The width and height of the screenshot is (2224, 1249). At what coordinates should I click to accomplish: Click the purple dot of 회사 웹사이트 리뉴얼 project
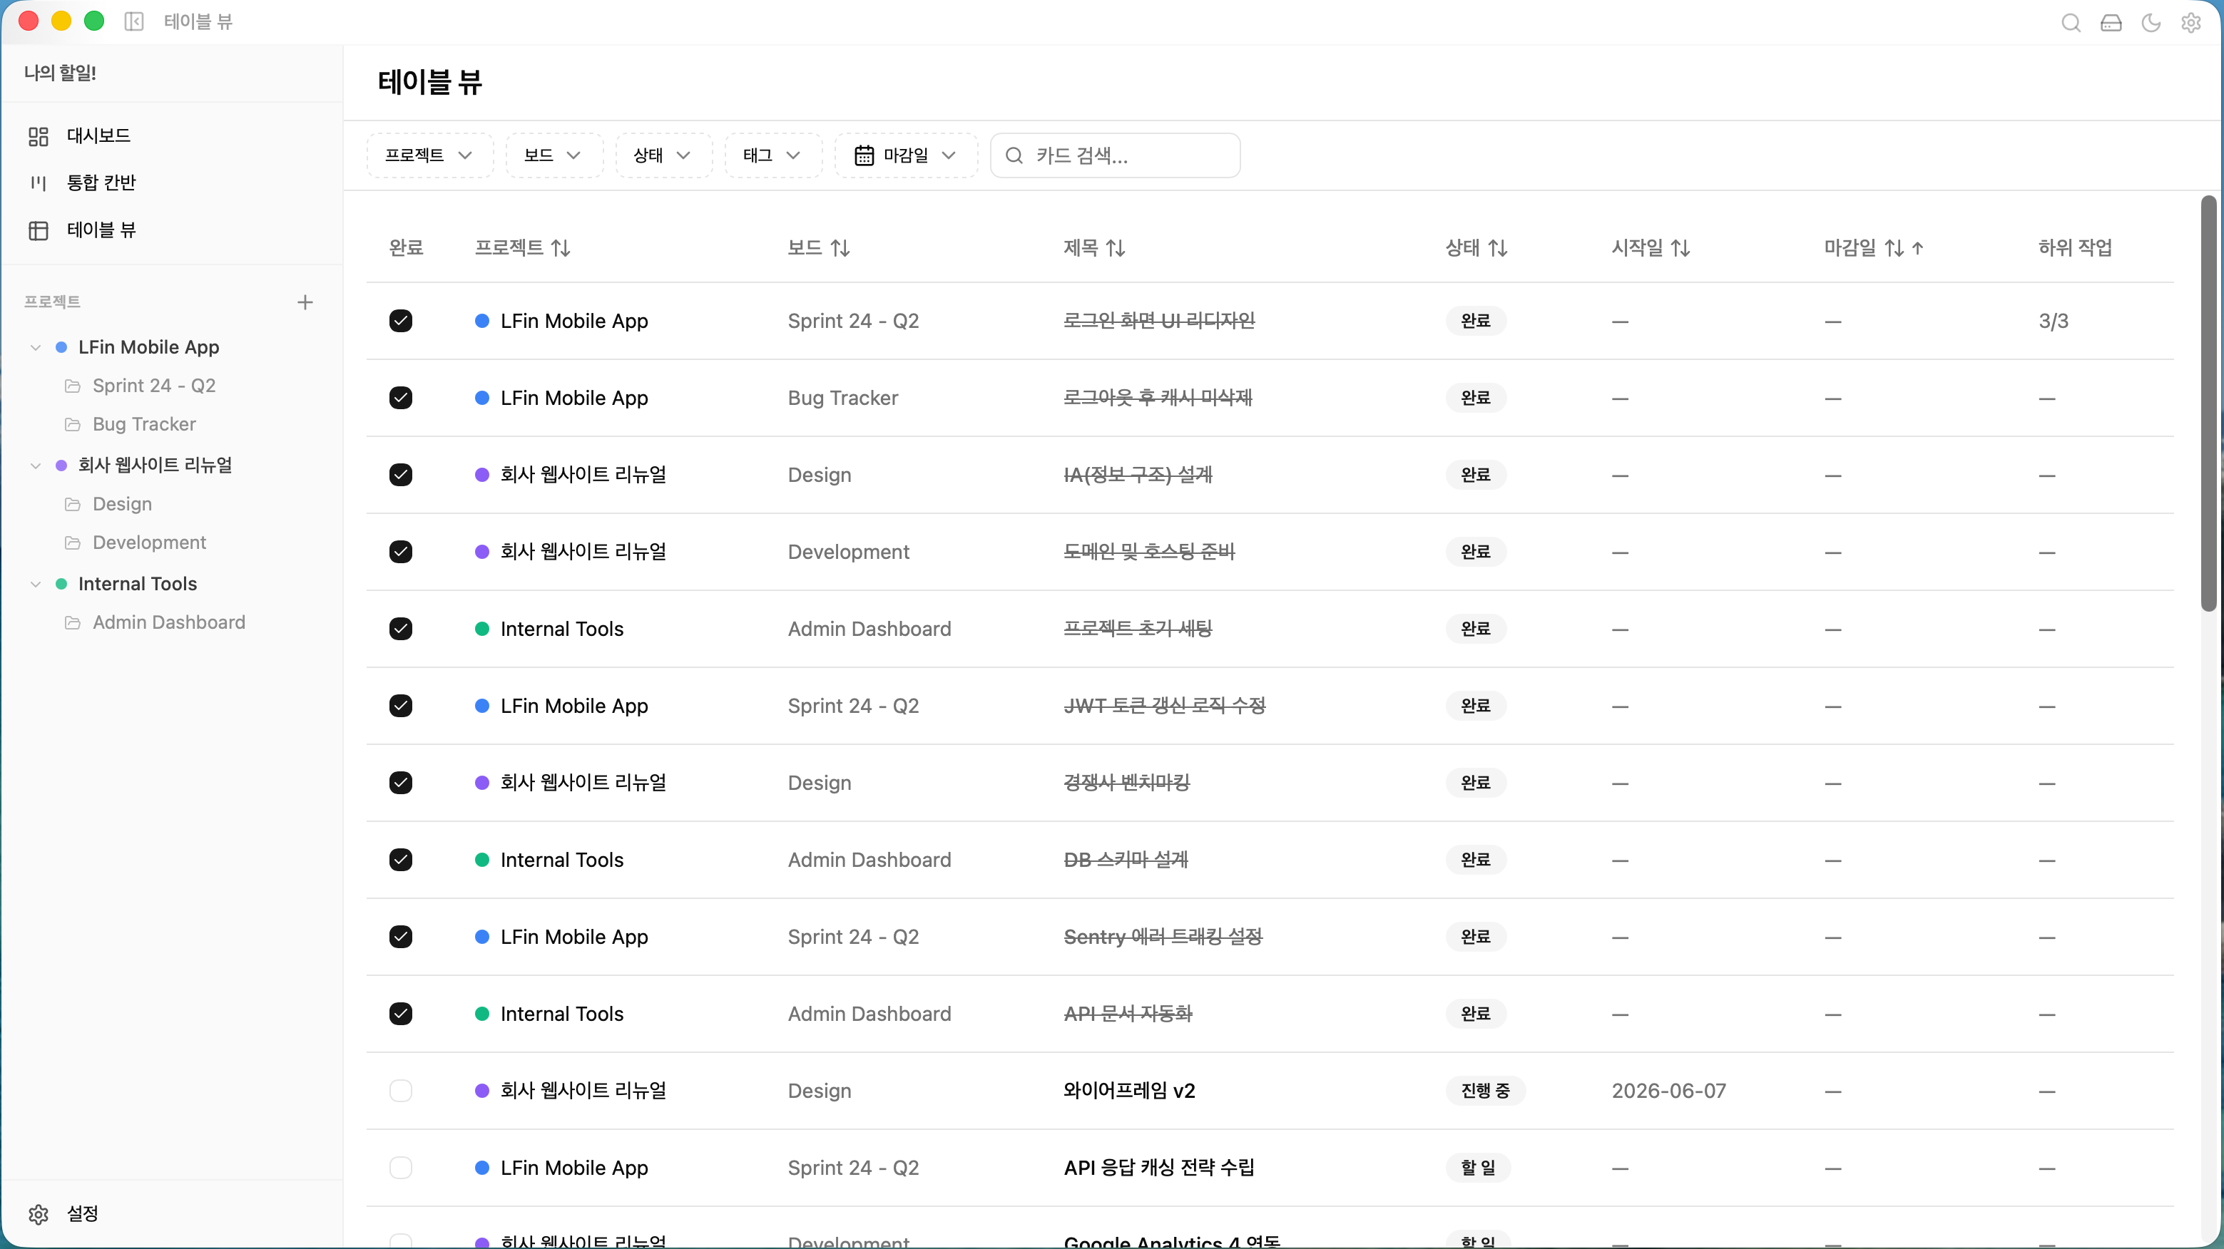61,466
